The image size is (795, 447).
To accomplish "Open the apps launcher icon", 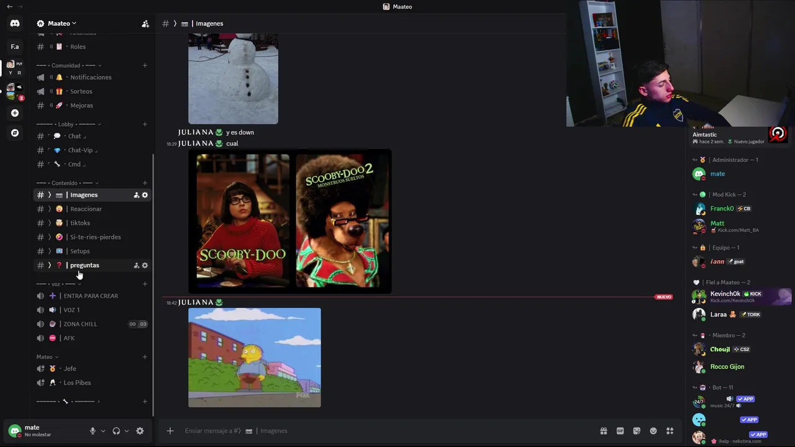I will click(670, 431).
